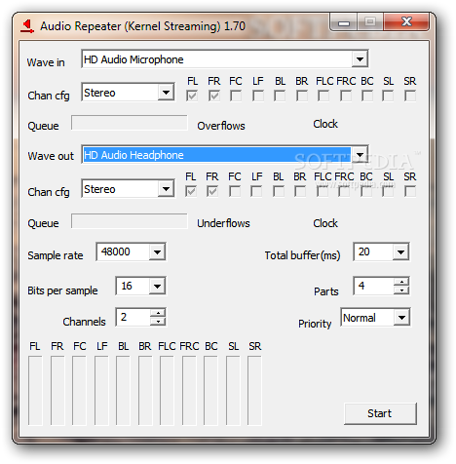Enable Wave out BC channel checkbox
The width and height of the screenshot is (456, 464).
pos(366,191)
